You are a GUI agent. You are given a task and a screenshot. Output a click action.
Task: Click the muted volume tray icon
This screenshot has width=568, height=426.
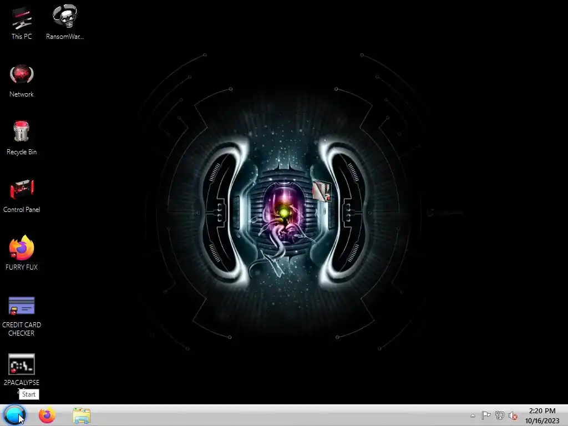[x=513, y=415]
